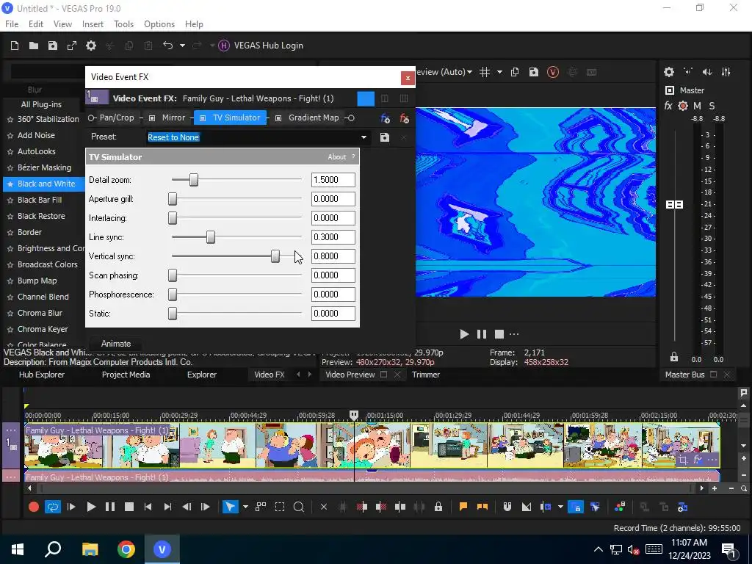Play the preview from Video Preview controls
Screen dimensions: 752x564
pyautogui.click(x=464, y=334)
